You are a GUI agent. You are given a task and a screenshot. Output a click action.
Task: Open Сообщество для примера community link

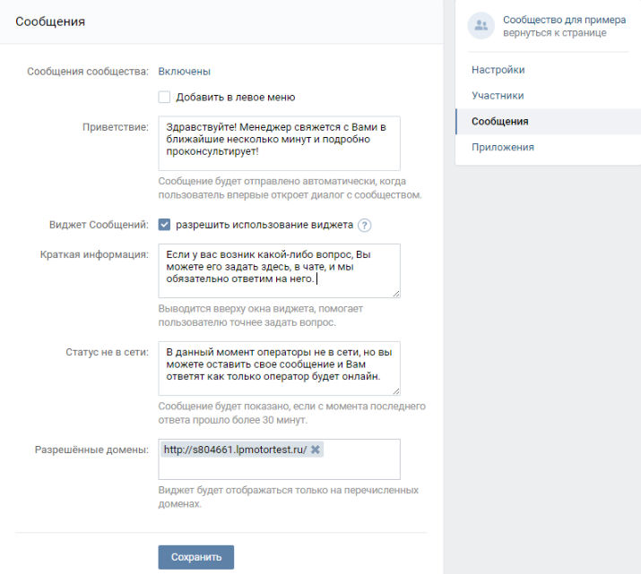tap(564, 20)
